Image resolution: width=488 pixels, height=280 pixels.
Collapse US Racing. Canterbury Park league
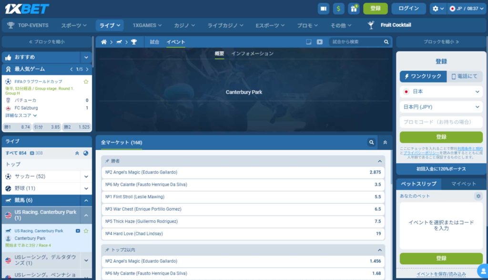point(86,215)
